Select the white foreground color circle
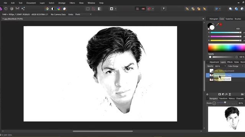Screen dimensions: 245x137 (212, 27)
